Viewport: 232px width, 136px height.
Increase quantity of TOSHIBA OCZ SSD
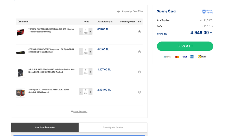tap(90, 31)
